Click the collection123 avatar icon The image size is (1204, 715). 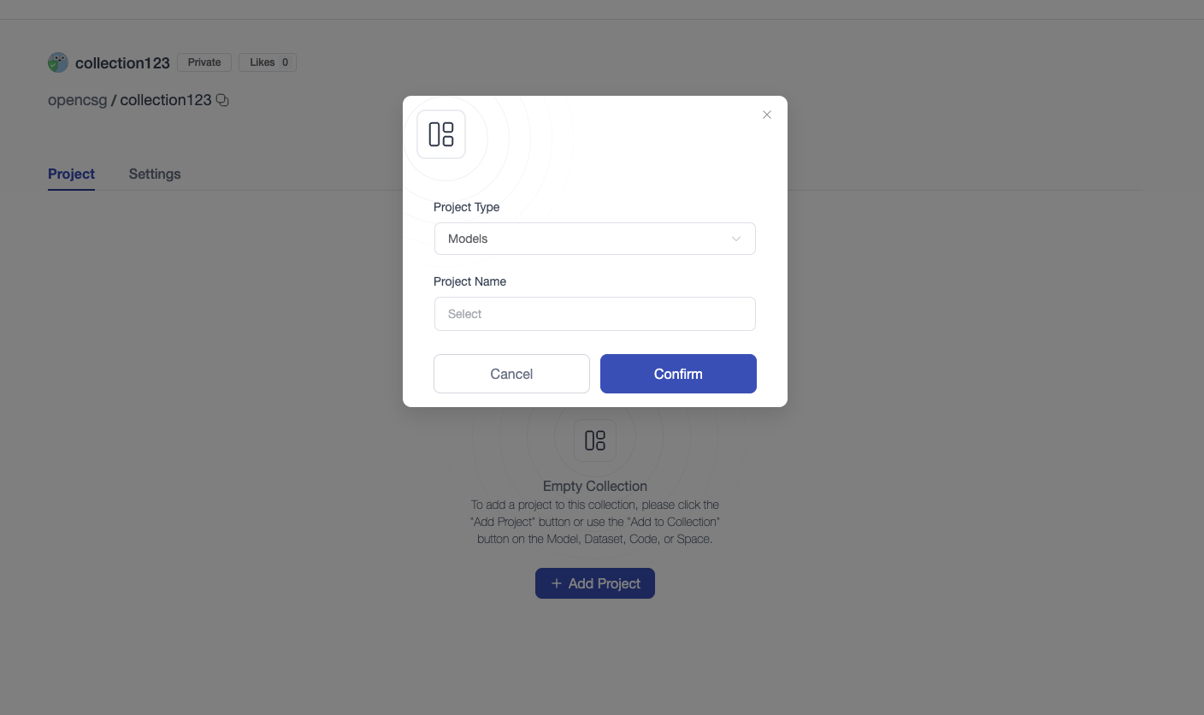58,62
